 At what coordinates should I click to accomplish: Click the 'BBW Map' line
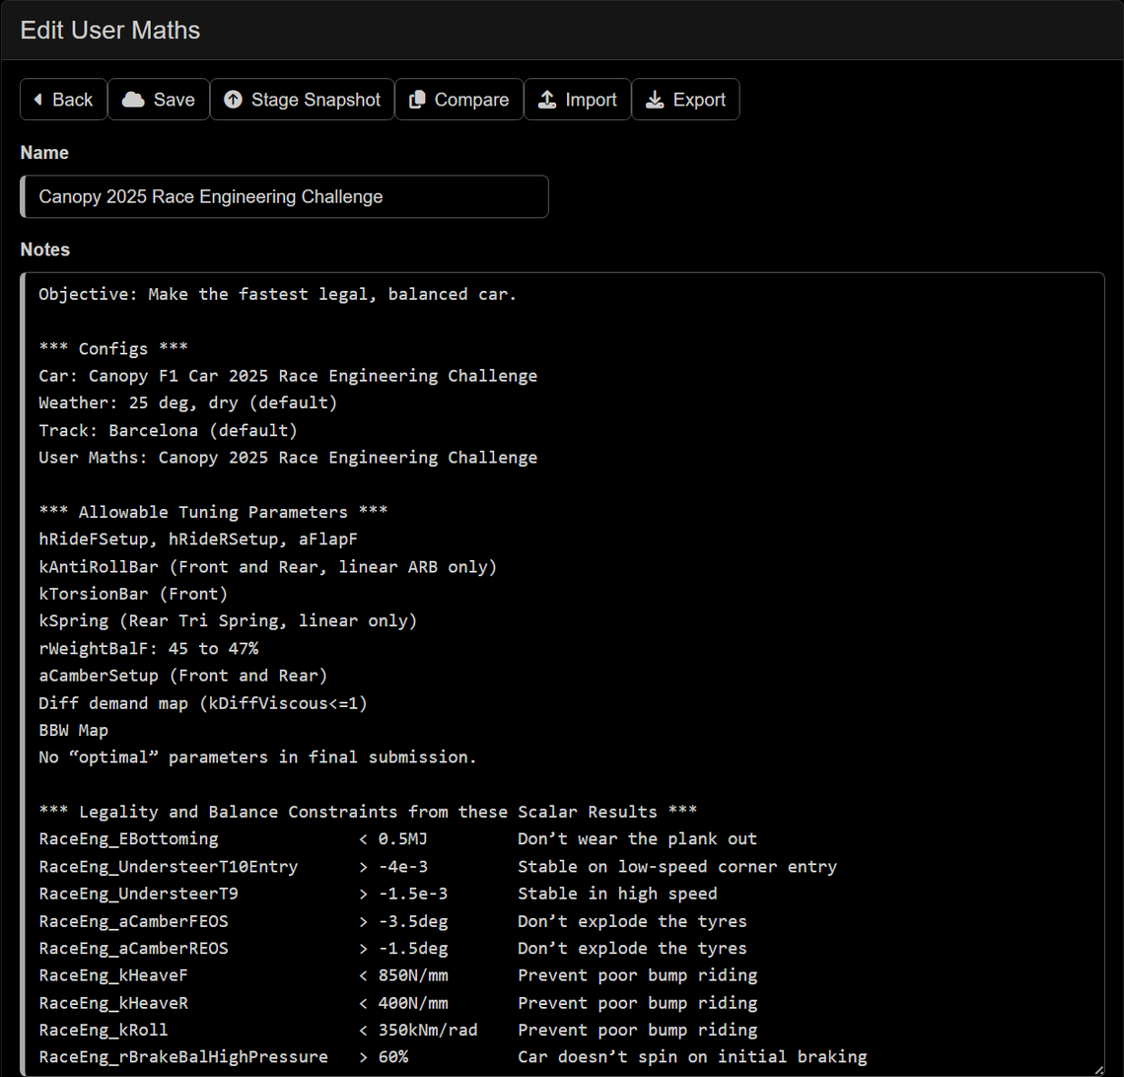tap(73, 731)
